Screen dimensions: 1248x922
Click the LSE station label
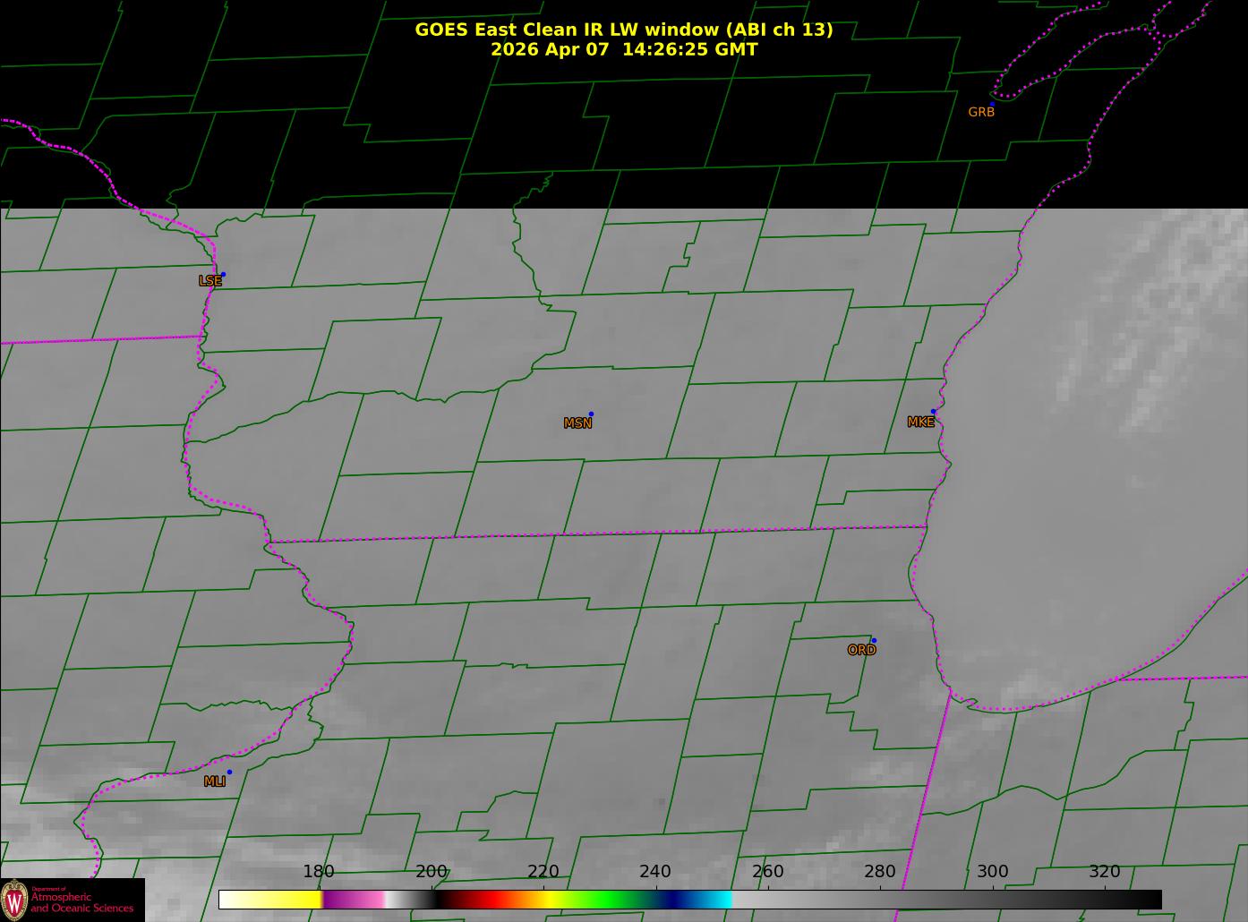[x=209, y=280]
